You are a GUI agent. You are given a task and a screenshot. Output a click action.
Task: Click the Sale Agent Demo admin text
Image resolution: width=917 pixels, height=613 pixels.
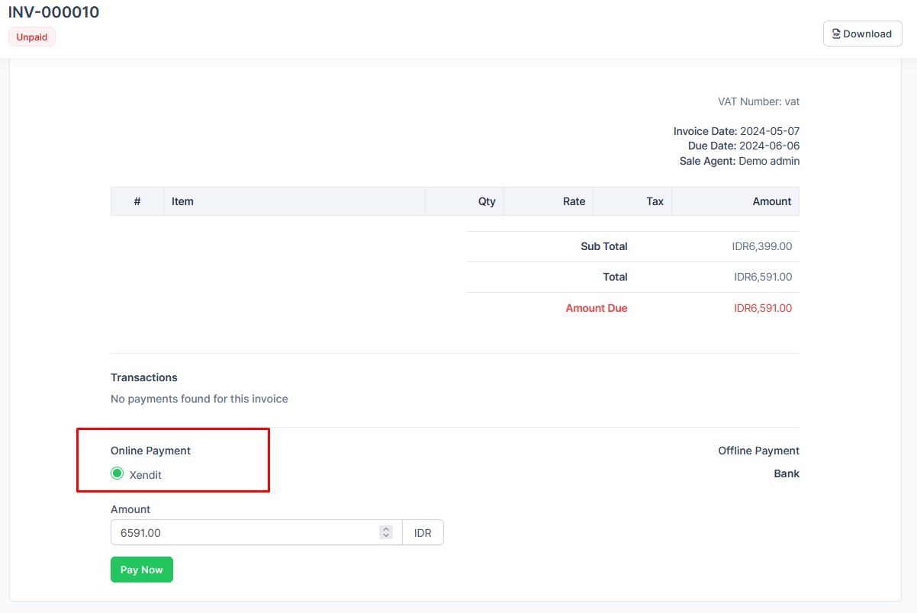click(x=739, y=161)
